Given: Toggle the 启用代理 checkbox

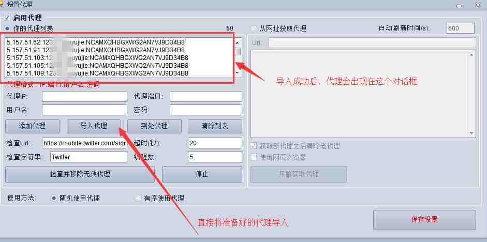Looking at the screenshot, I should click(x=7, y=18).
